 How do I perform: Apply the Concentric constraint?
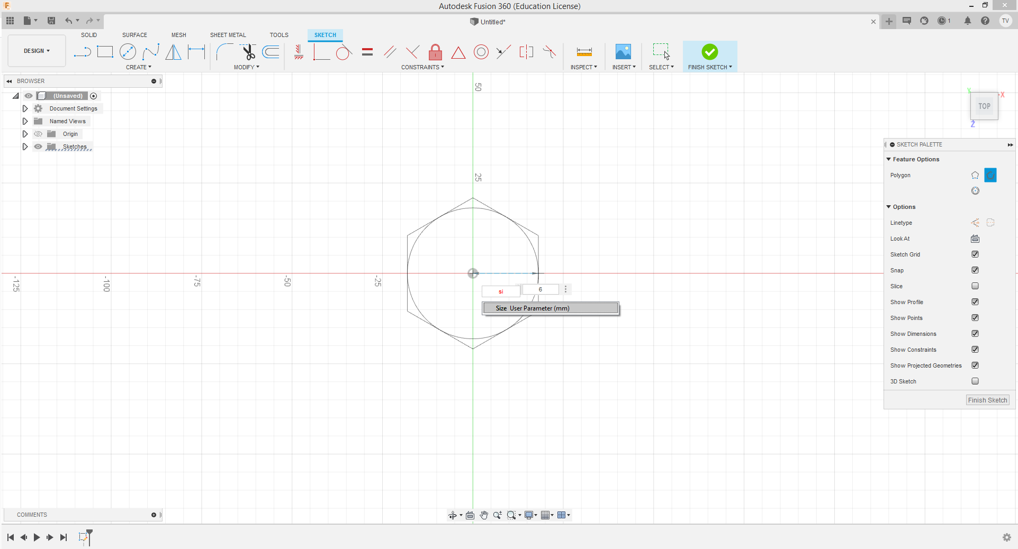coord(481,52)
